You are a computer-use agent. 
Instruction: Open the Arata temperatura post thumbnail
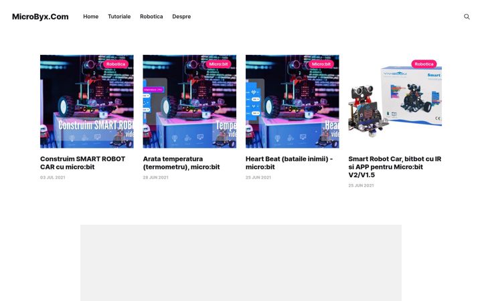[x=189, y=102]
